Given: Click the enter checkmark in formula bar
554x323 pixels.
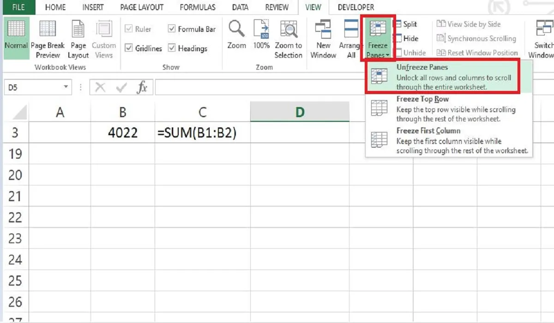Looking at the screenshot, I should click(121, 87).
